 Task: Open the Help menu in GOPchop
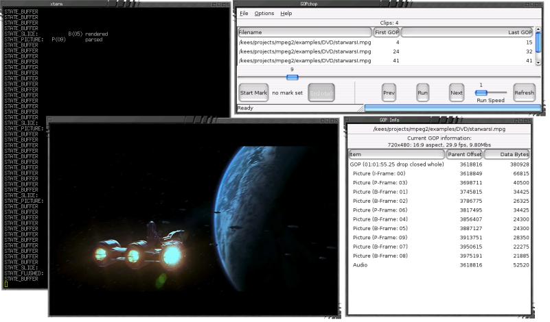286,13
